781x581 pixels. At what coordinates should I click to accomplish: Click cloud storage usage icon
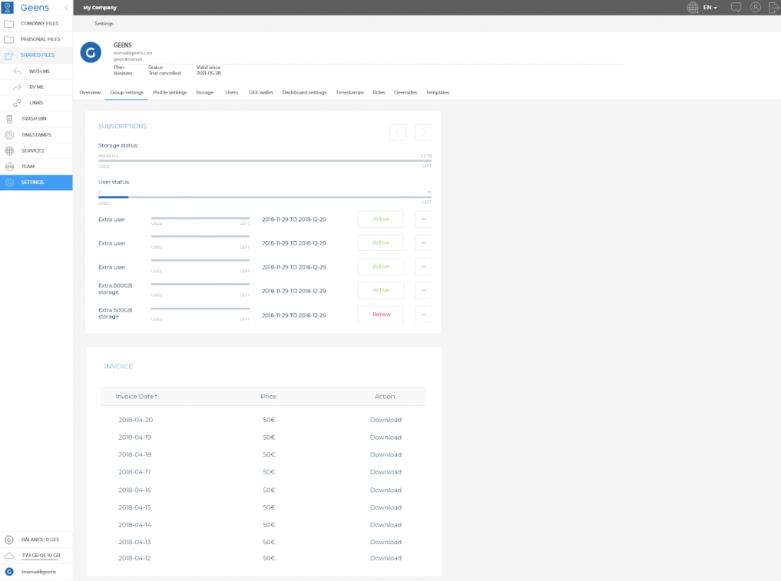(9, 556)
